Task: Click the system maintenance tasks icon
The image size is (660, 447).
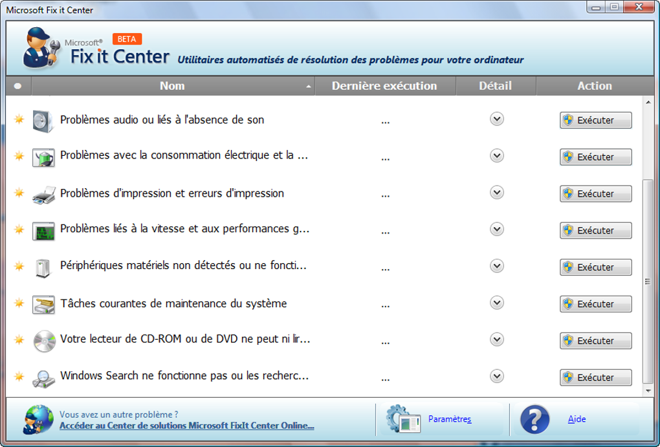Action: [43, 305]
